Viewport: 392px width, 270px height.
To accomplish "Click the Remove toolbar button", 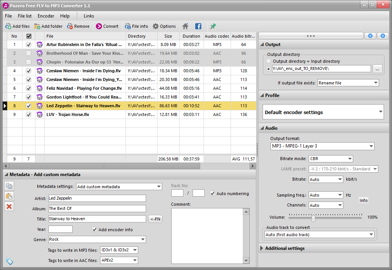I will [x=78, y=26].
